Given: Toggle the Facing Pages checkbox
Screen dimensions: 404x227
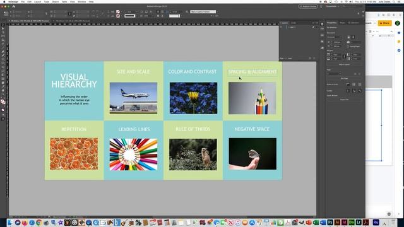Looking at the screenshot, I should coord(348,46).
